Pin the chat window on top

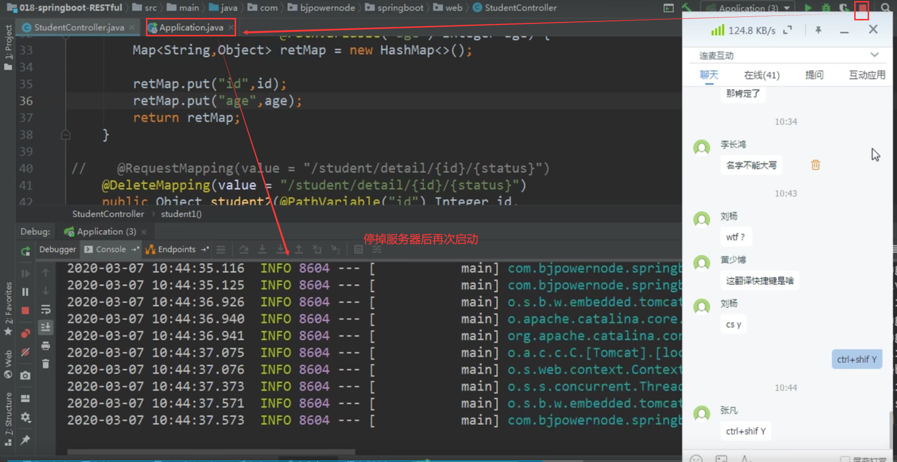point(818,30)
